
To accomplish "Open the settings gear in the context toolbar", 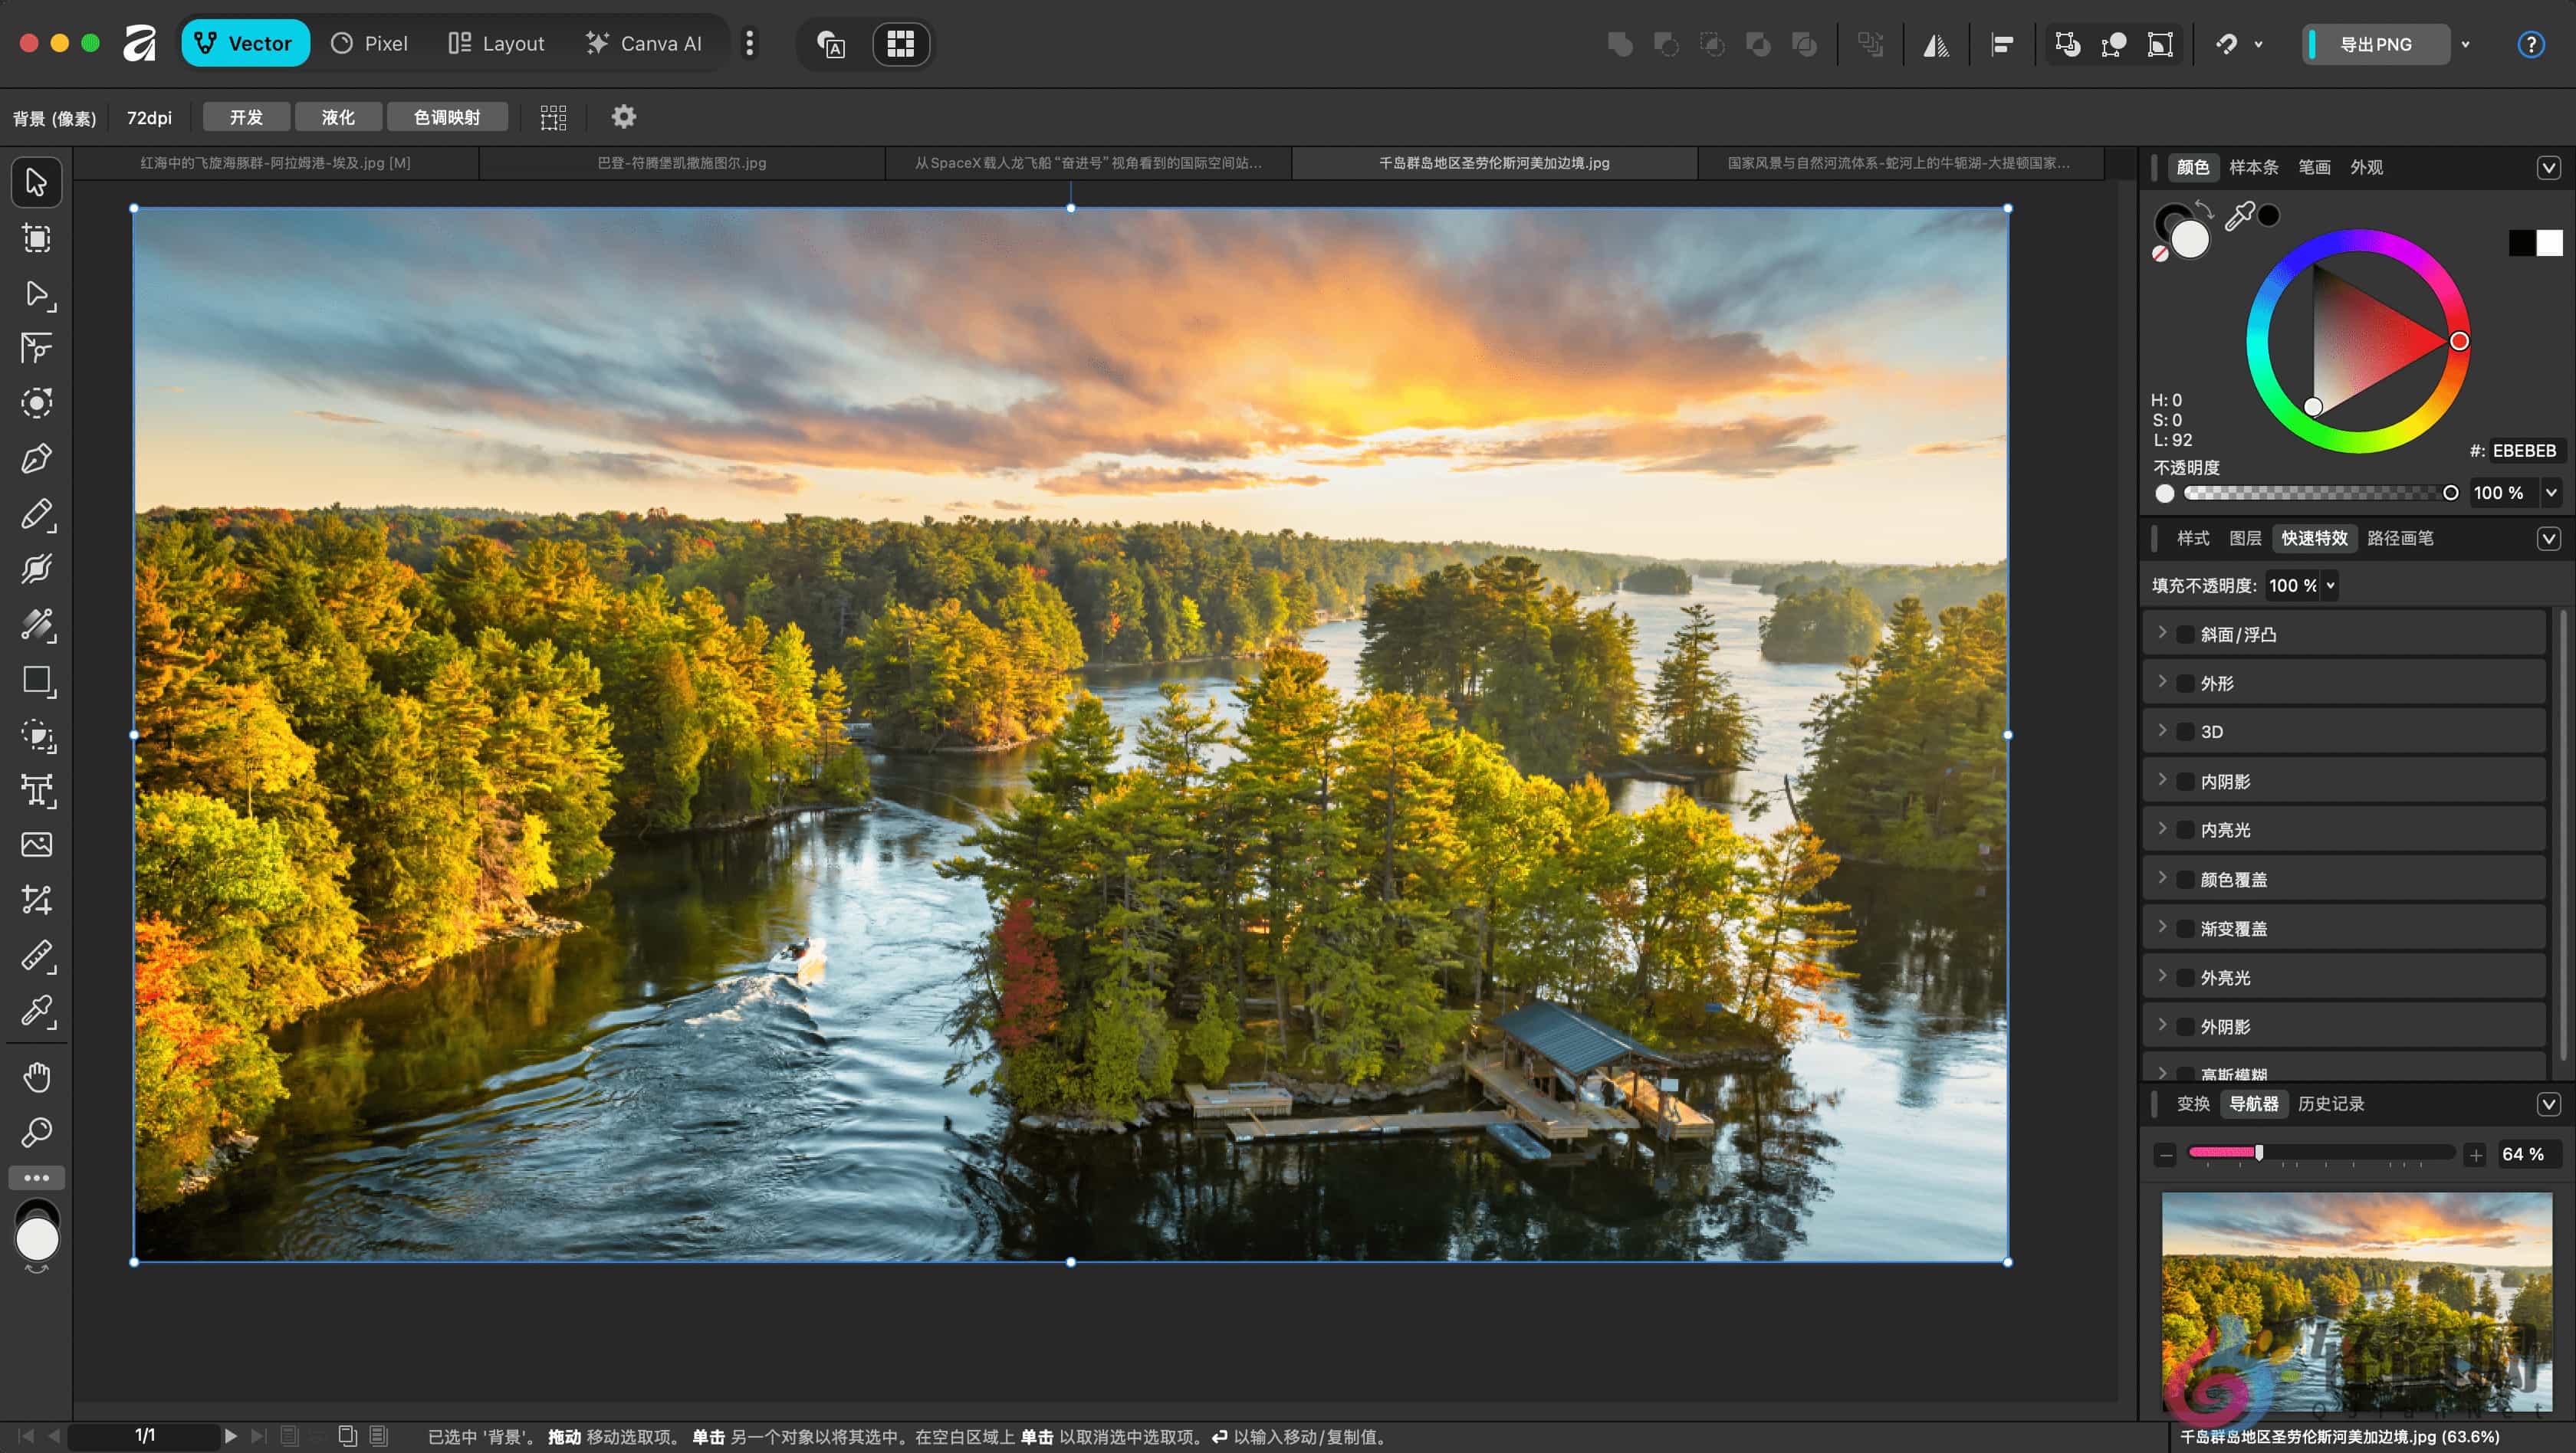I will pos(624,117).
